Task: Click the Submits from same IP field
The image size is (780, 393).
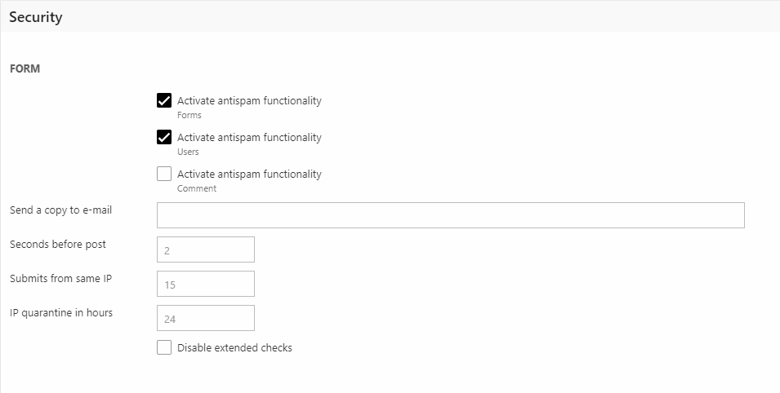Action: (x=205, y=284)
